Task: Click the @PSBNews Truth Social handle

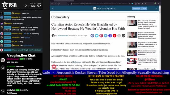Action: (149, 80)
